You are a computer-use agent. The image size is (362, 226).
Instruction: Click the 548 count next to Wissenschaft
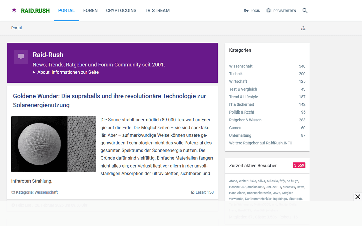coord(302,66)
